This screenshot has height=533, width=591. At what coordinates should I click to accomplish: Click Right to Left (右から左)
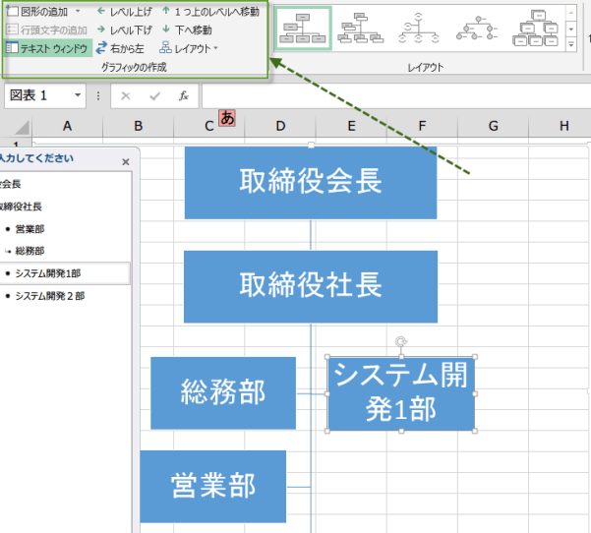[120, 48]
